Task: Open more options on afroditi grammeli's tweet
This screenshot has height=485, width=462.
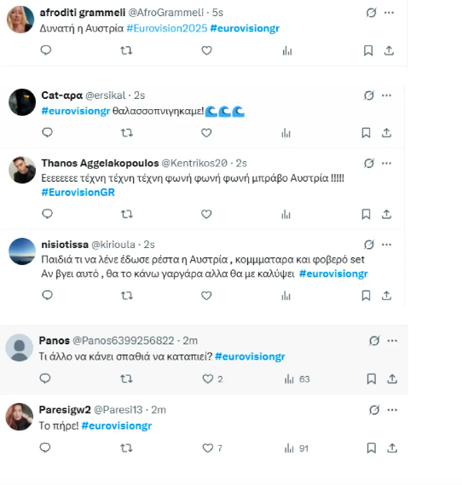Action: coord(389,13)
